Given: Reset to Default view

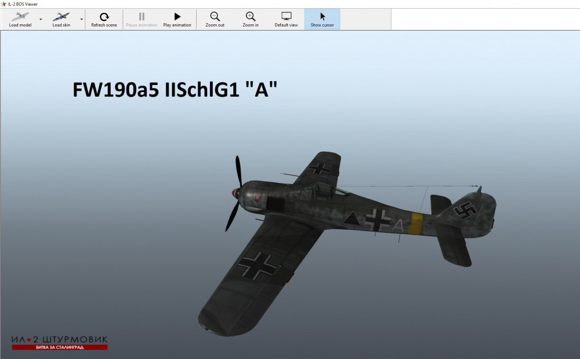Looking at the screenshot, I should pyautogui.click(x=286, y=17).
